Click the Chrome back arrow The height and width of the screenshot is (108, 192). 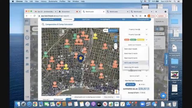click(27, 16)
